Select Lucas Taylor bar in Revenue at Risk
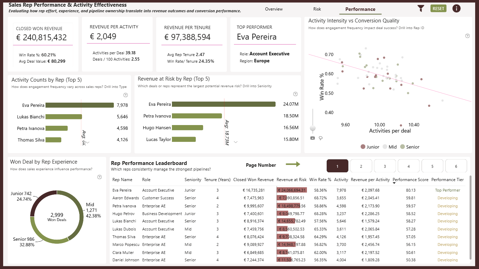This screenshot has height=269, width=479. (184, 139)
